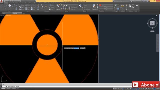Add a new drawing tab with plus button
This screenshot has width=160, height=90.
pos(24,13)
